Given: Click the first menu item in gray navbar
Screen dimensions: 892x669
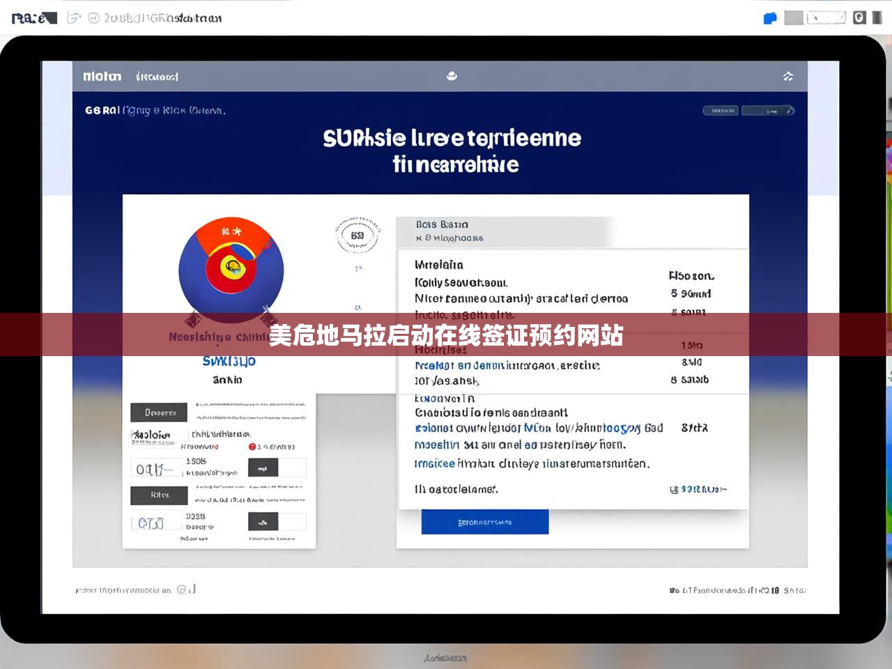Looking at the screenshot, I should [102, 77].
